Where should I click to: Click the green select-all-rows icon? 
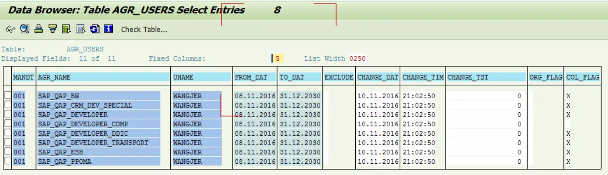pos(66,29)
